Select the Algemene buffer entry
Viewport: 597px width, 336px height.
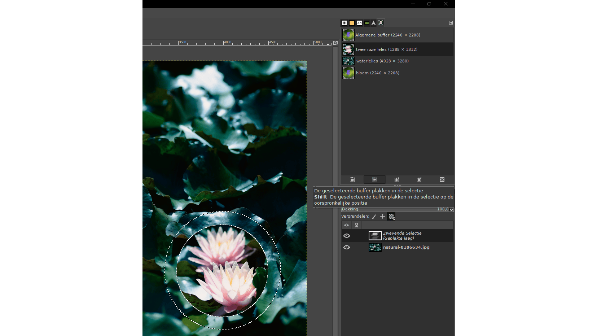pos(397,35)
